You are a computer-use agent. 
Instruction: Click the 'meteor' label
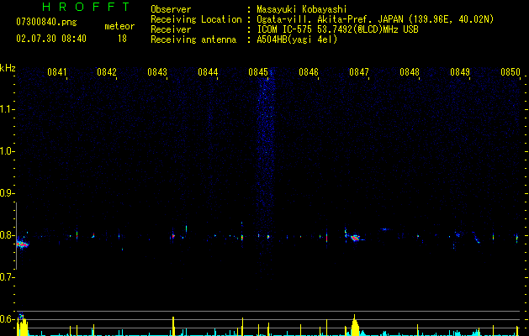coord(119,26)
